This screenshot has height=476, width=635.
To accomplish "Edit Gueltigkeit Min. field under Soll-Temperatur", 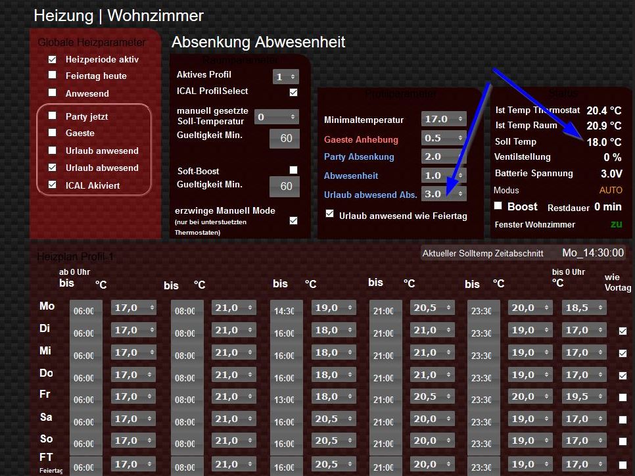I will 285,139.
